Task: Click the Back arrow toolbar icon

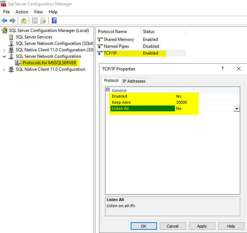Action: (4, 20)
